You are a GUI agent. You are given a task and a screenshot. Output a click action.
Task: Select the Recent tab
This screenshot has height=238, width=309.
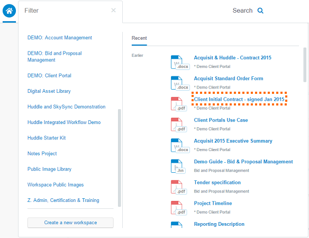coord(139,38)
